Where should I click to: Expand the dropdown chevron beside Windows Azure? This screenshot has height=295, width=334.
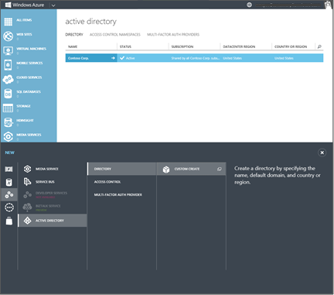click(53, 5)
